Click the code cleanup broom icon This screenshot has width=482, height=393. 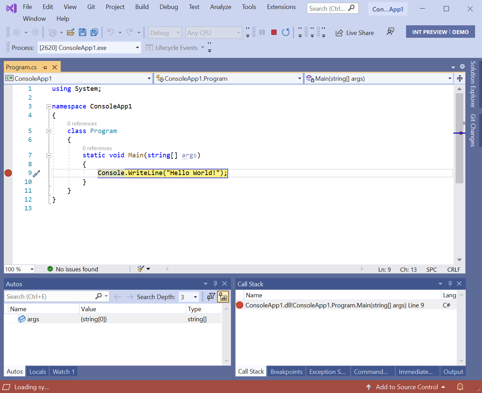point(141,269)
